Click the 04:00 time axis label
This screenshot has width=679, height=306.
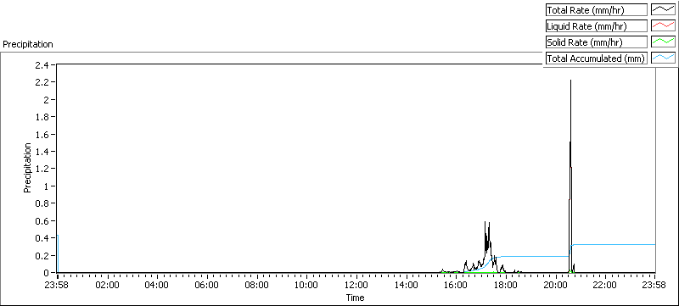coord(157,285)
